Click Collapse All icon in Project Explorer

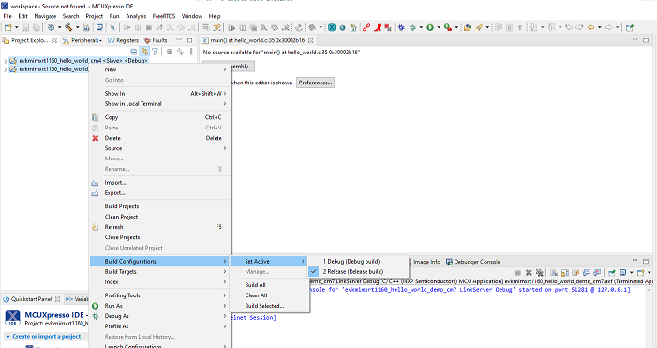click(x=134, y=52)
